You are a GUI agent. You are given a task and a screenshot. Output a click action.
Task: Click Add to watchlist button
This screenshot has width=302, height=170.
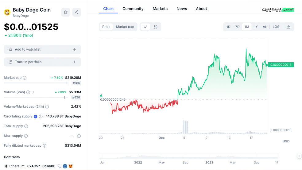point(42,49)
